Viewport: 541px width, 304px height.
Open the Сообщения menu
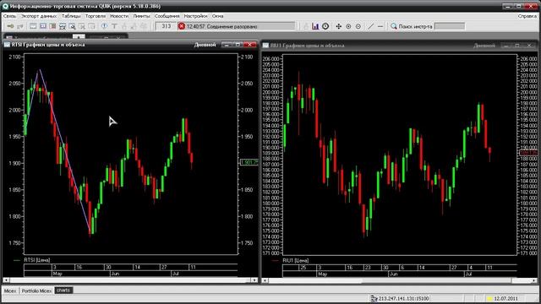point(167,16)
